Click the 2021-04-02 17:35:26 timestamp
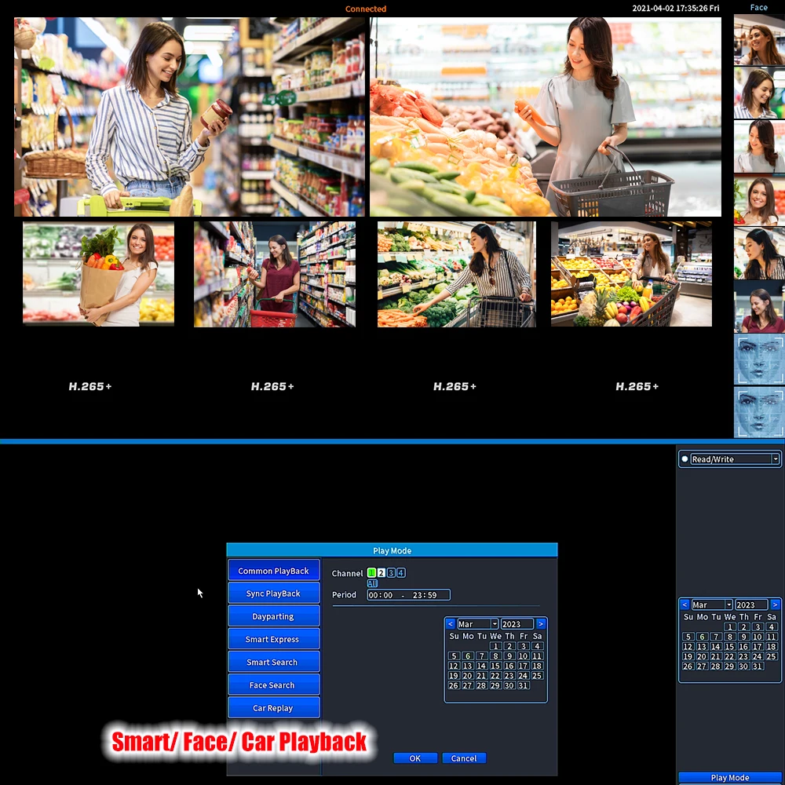The image size is (785, 785). [x=676, y=8]
